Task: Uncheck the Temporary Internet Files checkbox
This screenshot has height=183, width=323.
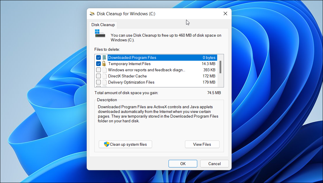Action: pyautogui.click(x=98, y=64)
